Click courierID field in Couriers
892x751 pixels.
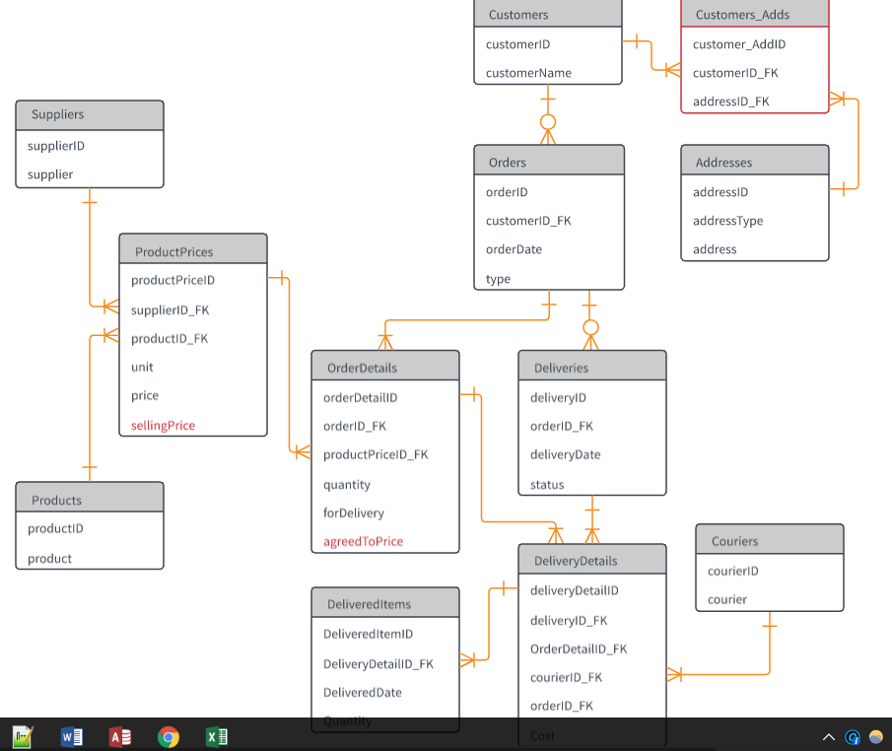pyautogui.click(x=732, y=572)
